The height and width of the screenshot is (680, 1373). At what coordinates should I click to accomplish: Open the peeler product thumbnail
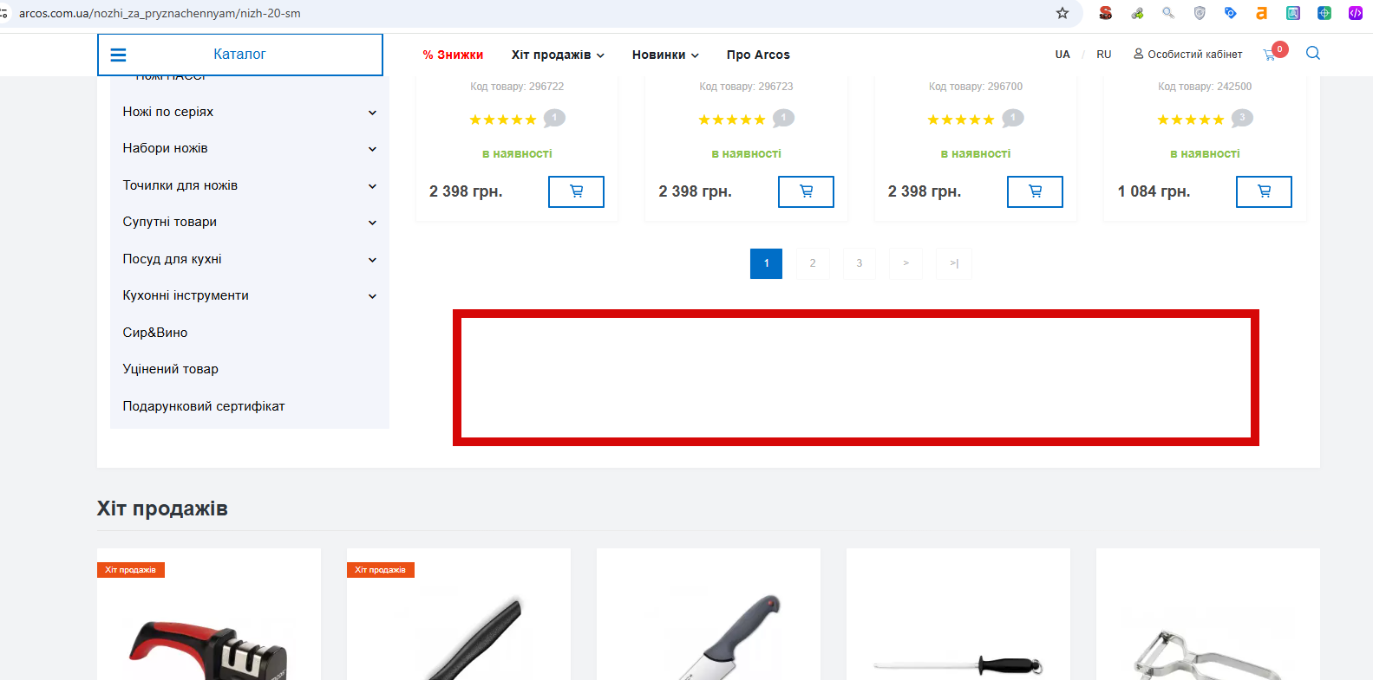pyautogui.click(x=1208, y=654)
